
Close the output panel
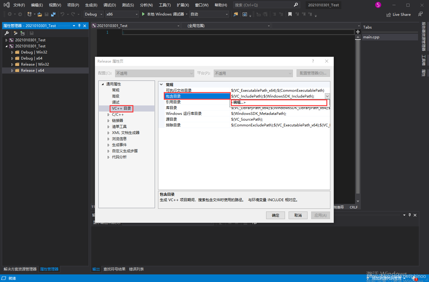[415, 215]
